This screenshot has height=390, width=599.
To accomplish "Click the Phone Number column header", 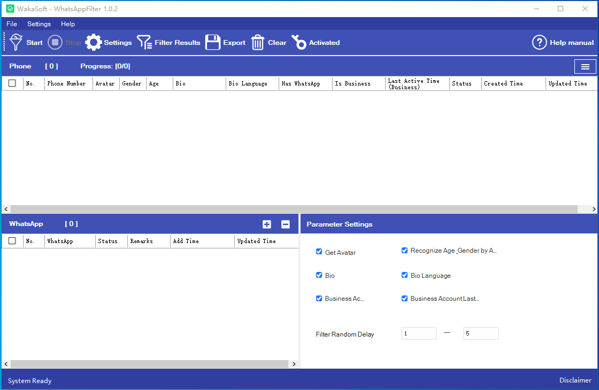I will [x=68, y=83].
